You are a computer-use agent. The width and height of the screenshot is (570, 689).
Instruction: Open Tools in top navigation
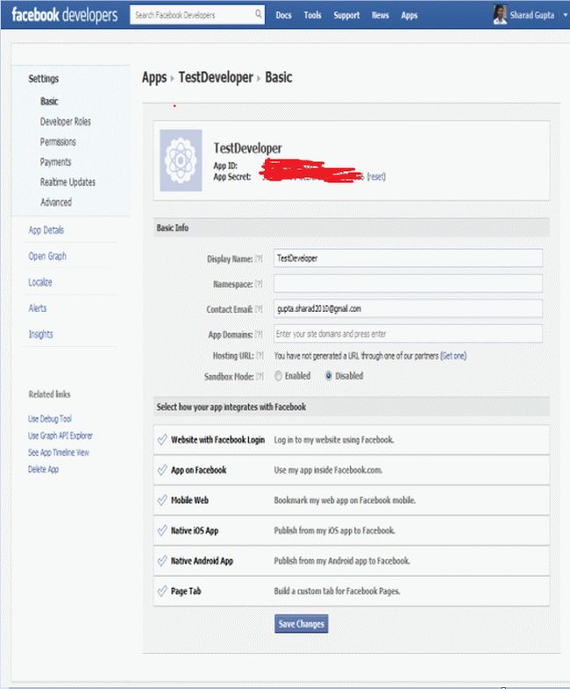[x=312, y=16]
